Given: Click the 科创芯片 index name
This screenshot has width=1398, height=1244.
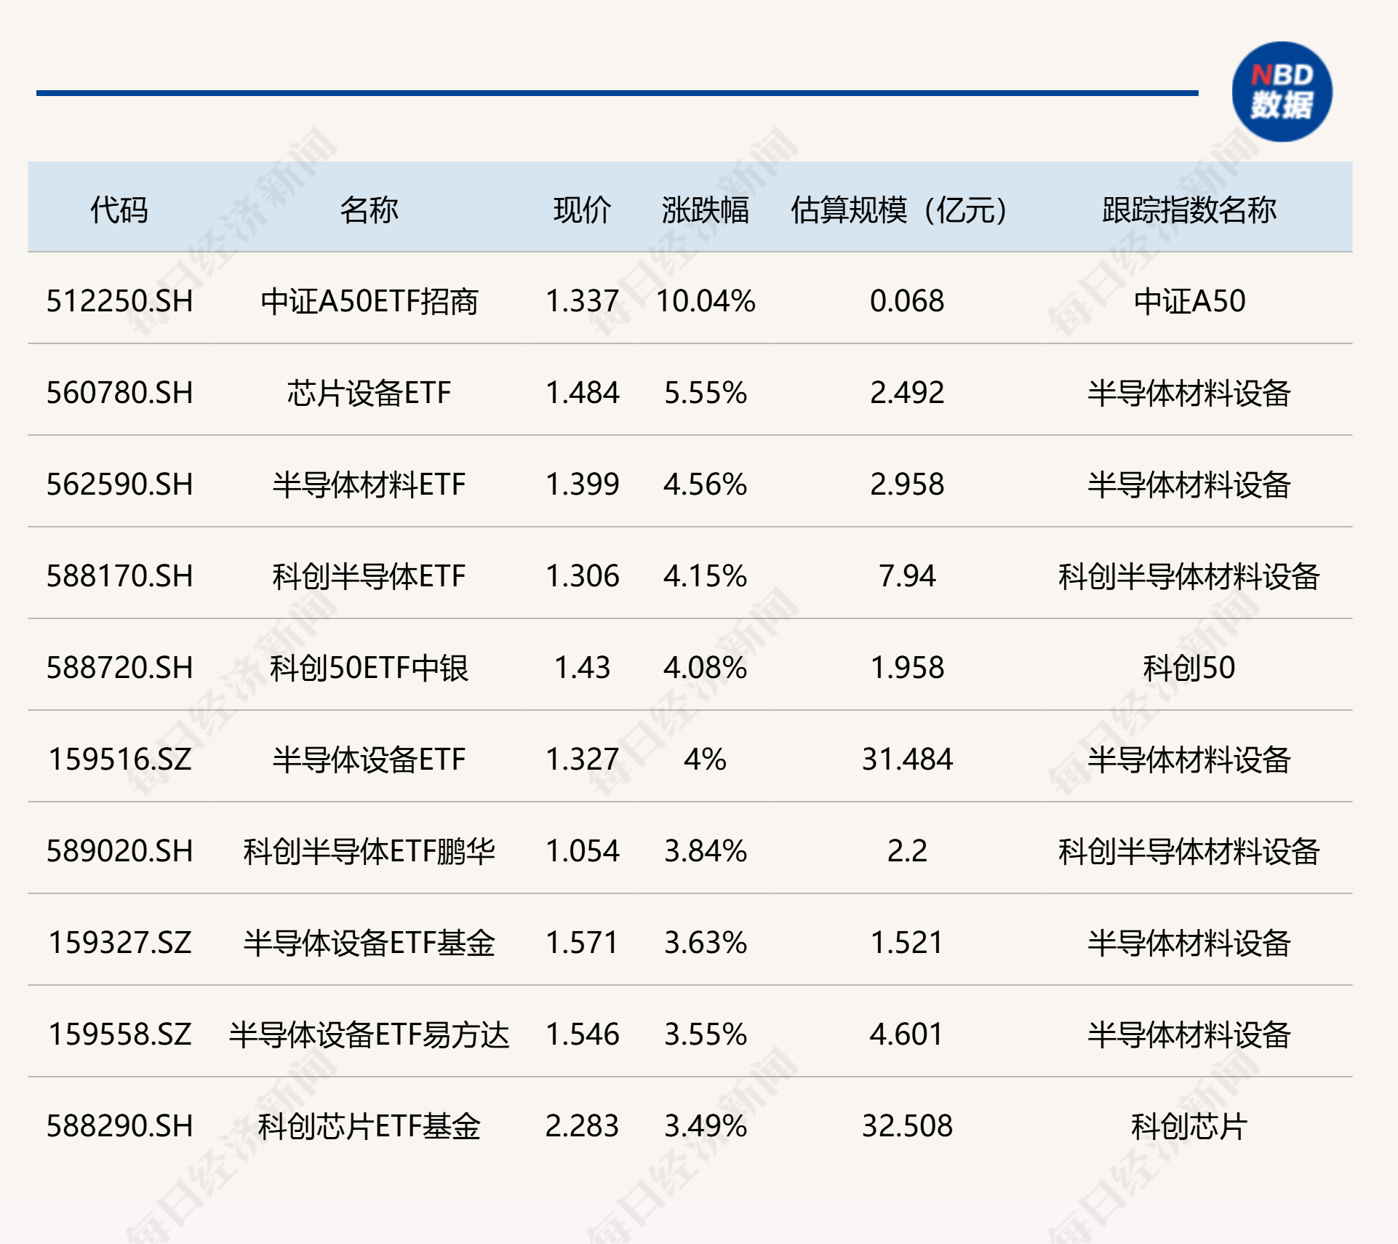Looking at the screenshot, I should [x=1189, y=1126].
